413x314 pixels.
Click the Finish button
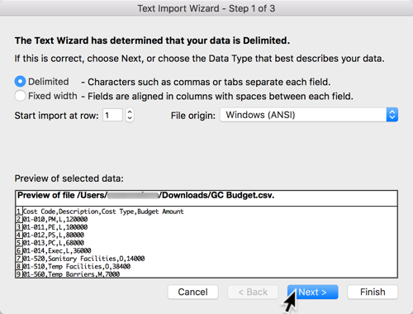click(x=373, y=292)
